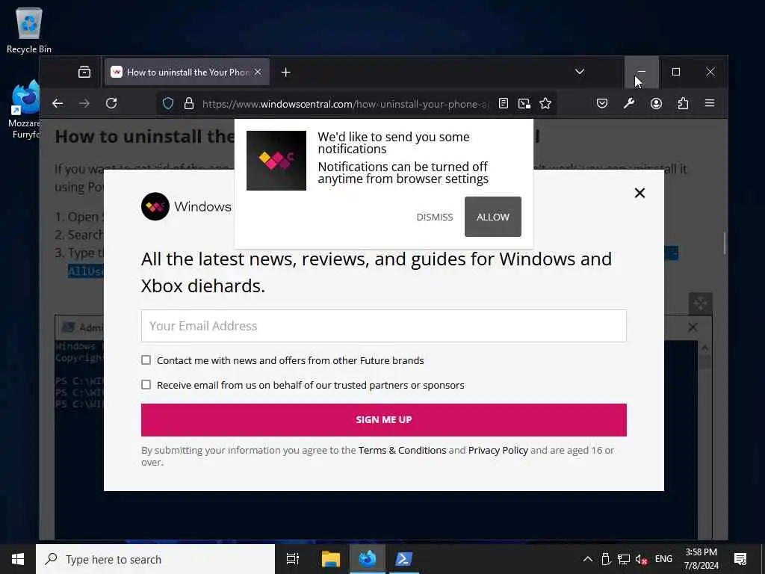Screen dimensions: 765x574
Task: Open tracking protection shield icon
Action: 168,103
